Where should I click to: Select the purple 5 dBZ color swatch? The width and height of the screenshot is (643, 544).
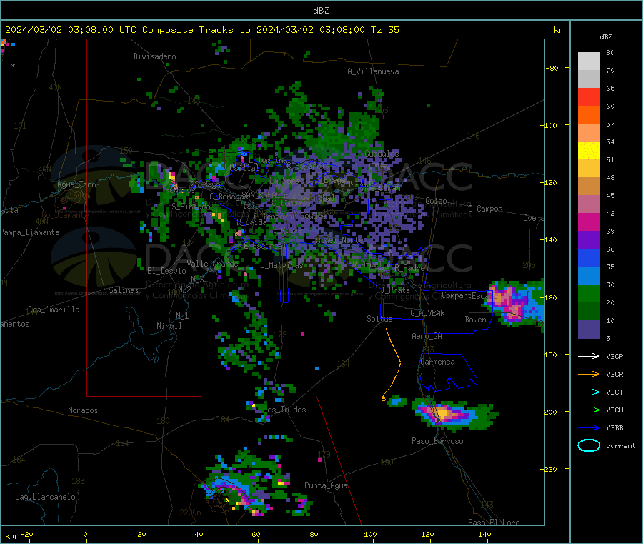pyautogui.click(x=589, y=330)
